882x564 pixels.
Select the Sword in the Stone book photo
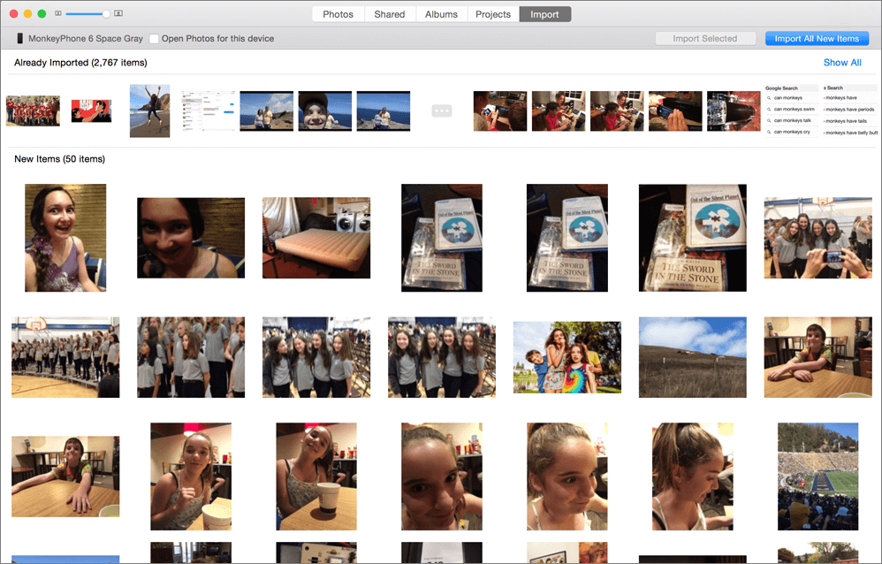[442, 237]
